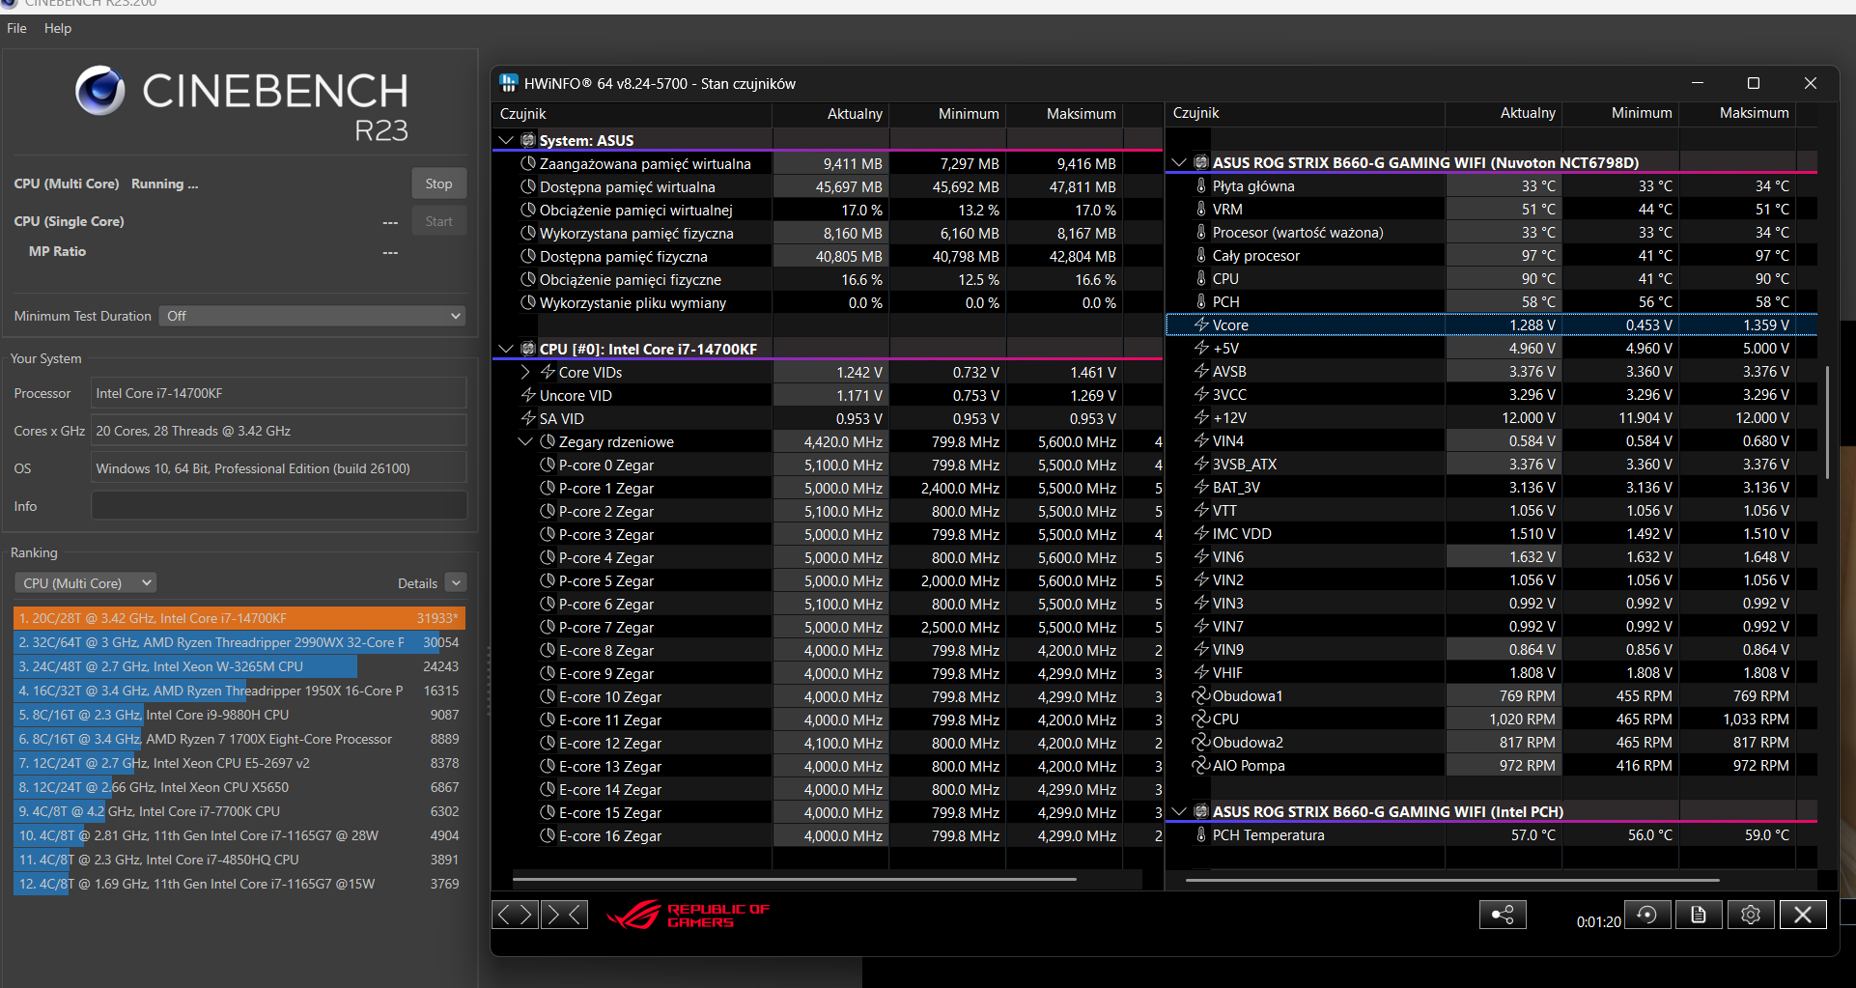Click the ranking Details dropdown arrow
Image resolution: width=1856 pixels, height=988 pixels.
click(x=456, y=582)
